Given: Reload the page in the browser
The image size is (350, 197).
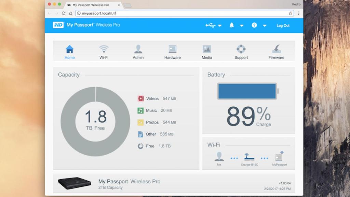Looking at the screenshot, I should (x=63, y=13).
